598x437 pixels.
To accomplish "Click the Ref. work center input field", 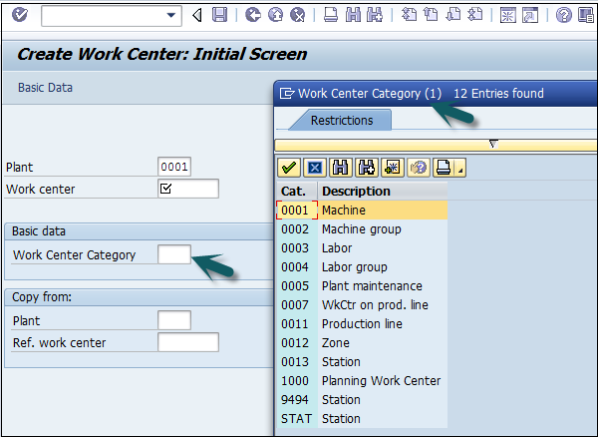I will [x=187, y=343].
